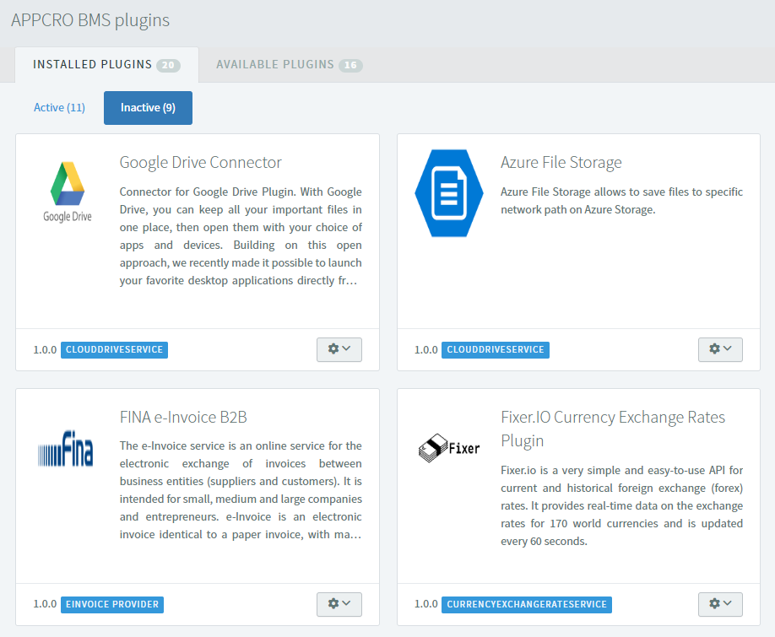Click the Google Drive Connector title
Screen dimensions: 775x637
pos(201,163)
